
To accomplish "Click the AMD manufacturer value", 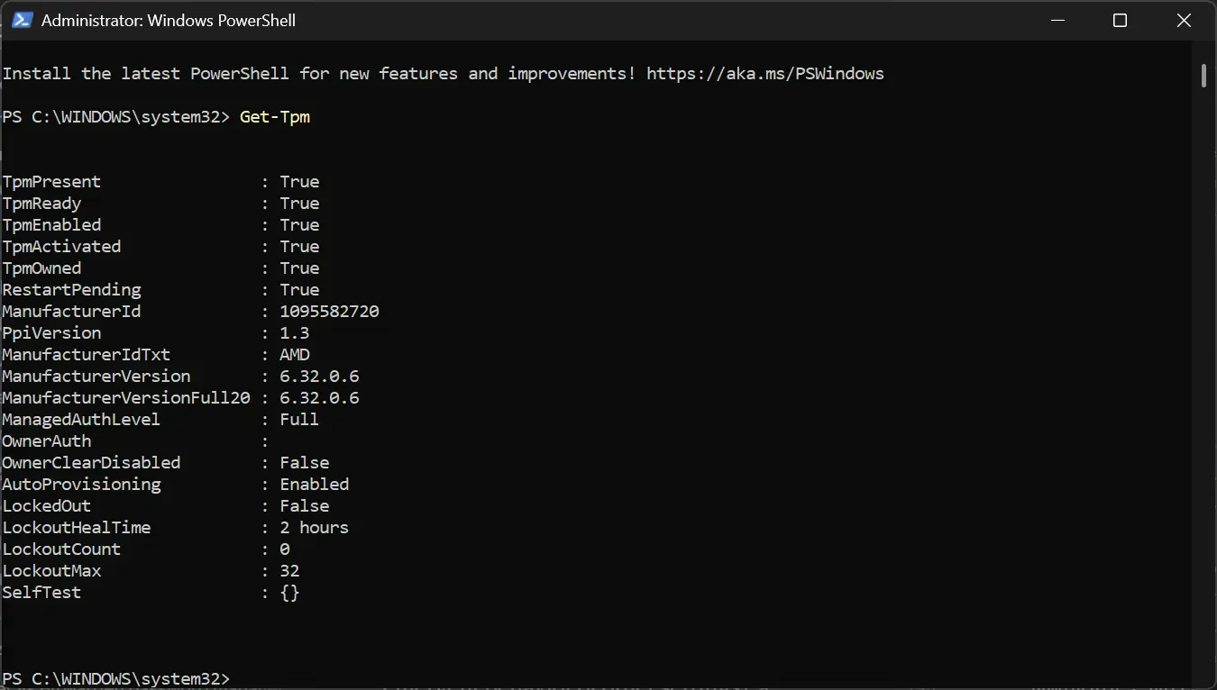I will coord(295,355).
